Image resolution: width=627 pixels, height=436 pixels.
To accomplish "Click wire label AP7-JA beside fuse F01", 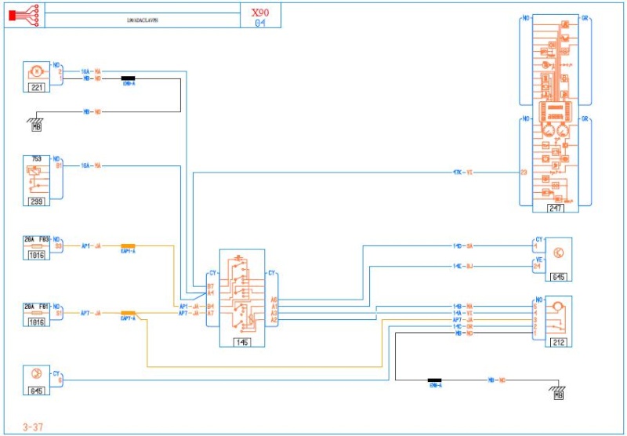I will click(91, 313).
